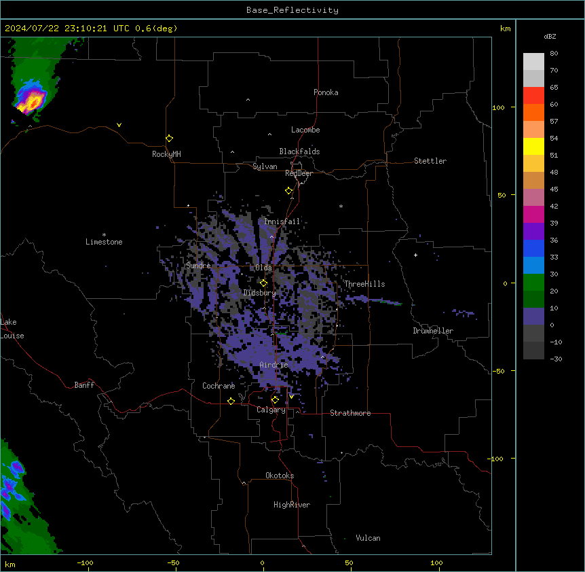Viewport: 585px width, 572px height.
Task: Click the Base_Reflectivity title
Action: click(x=292, y=10)
